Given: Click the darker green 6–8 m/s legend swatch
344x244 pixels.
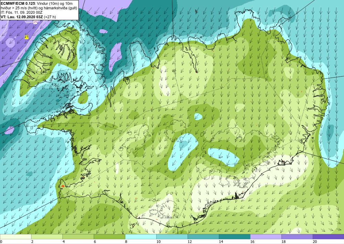Looking at the screenshot, I should coord(109,237).
